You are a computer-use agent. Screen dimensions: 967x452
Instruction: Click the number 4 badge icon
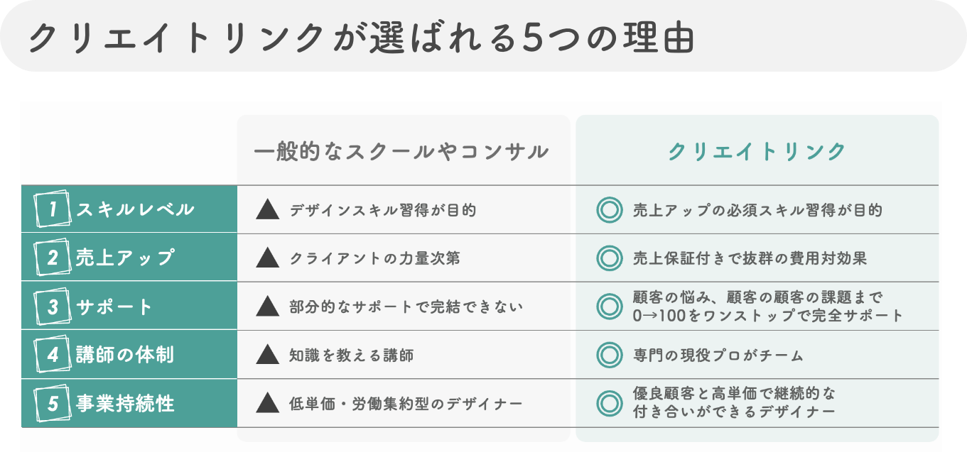52,355
